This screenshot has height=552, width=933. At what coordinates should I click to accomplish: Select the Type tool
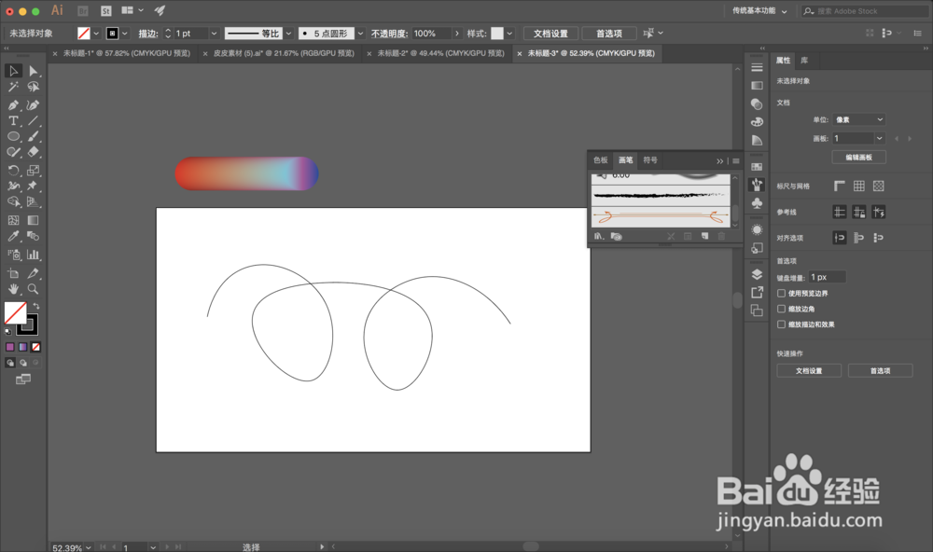pyautogui.click(x=13, y=121)
